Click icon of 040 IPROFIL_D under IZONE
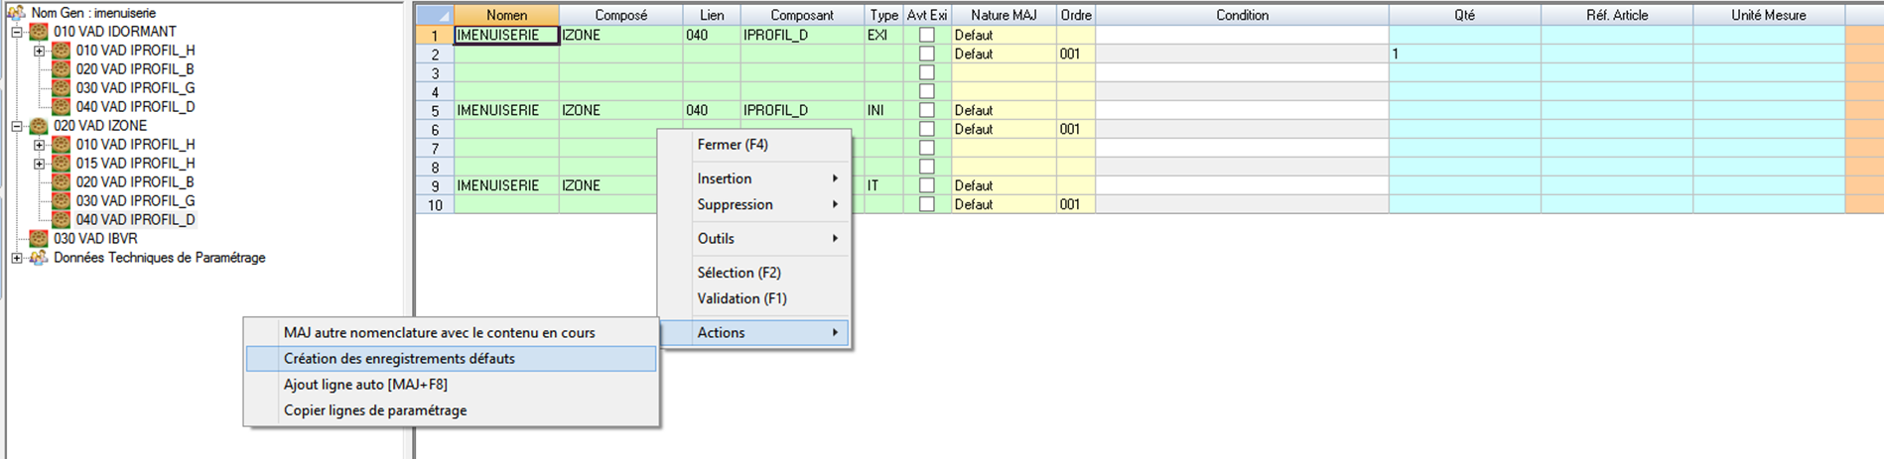Image resolution: width=1884 pixels, height=459 pixels. pyautogui.click(x=62, y=220)
